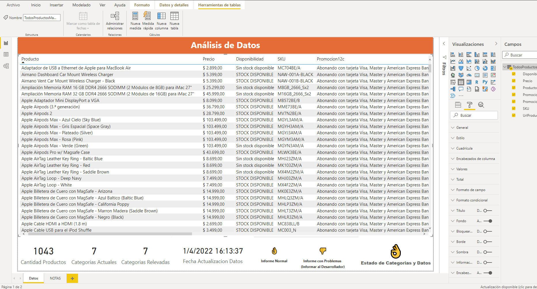The image size is (537, 289).
Task: Open Data view in the left sidebar
Action: 6,54
